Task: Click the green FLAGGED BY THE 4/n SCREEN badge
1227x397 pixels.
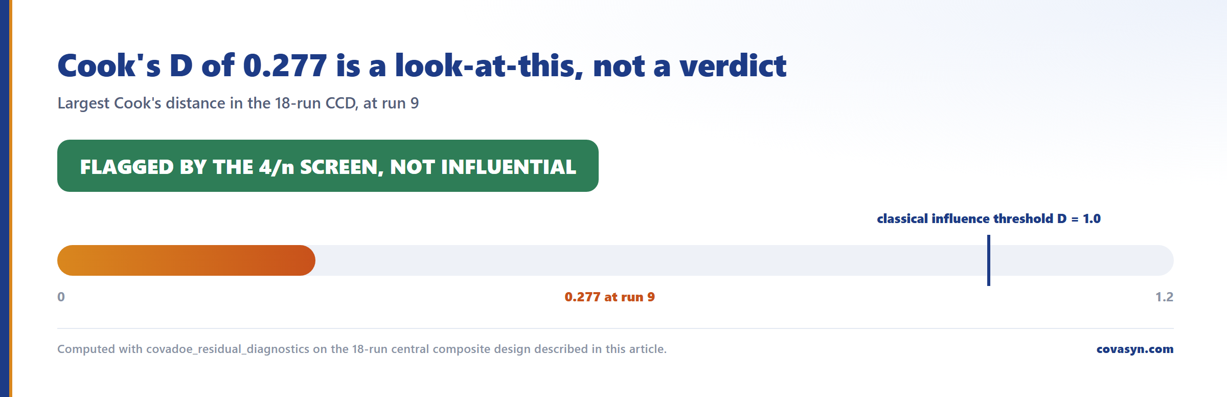Action: tap(328, 166)
